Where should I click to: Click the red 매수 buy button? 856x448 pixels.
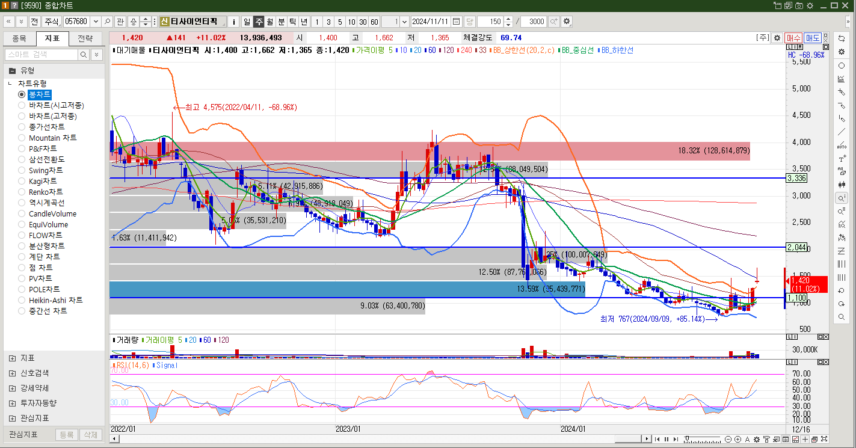(x=793, y=37)
